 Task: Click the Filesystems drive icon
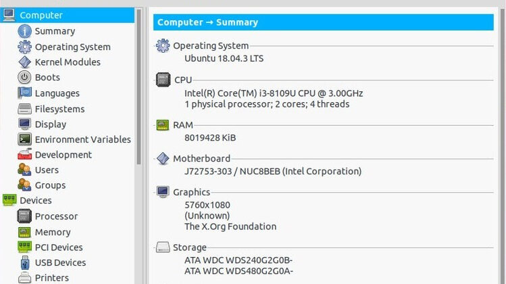[24, 109]
